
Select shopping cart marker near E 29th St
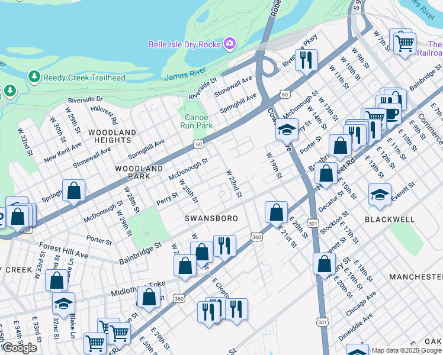(x=119, y=335)
